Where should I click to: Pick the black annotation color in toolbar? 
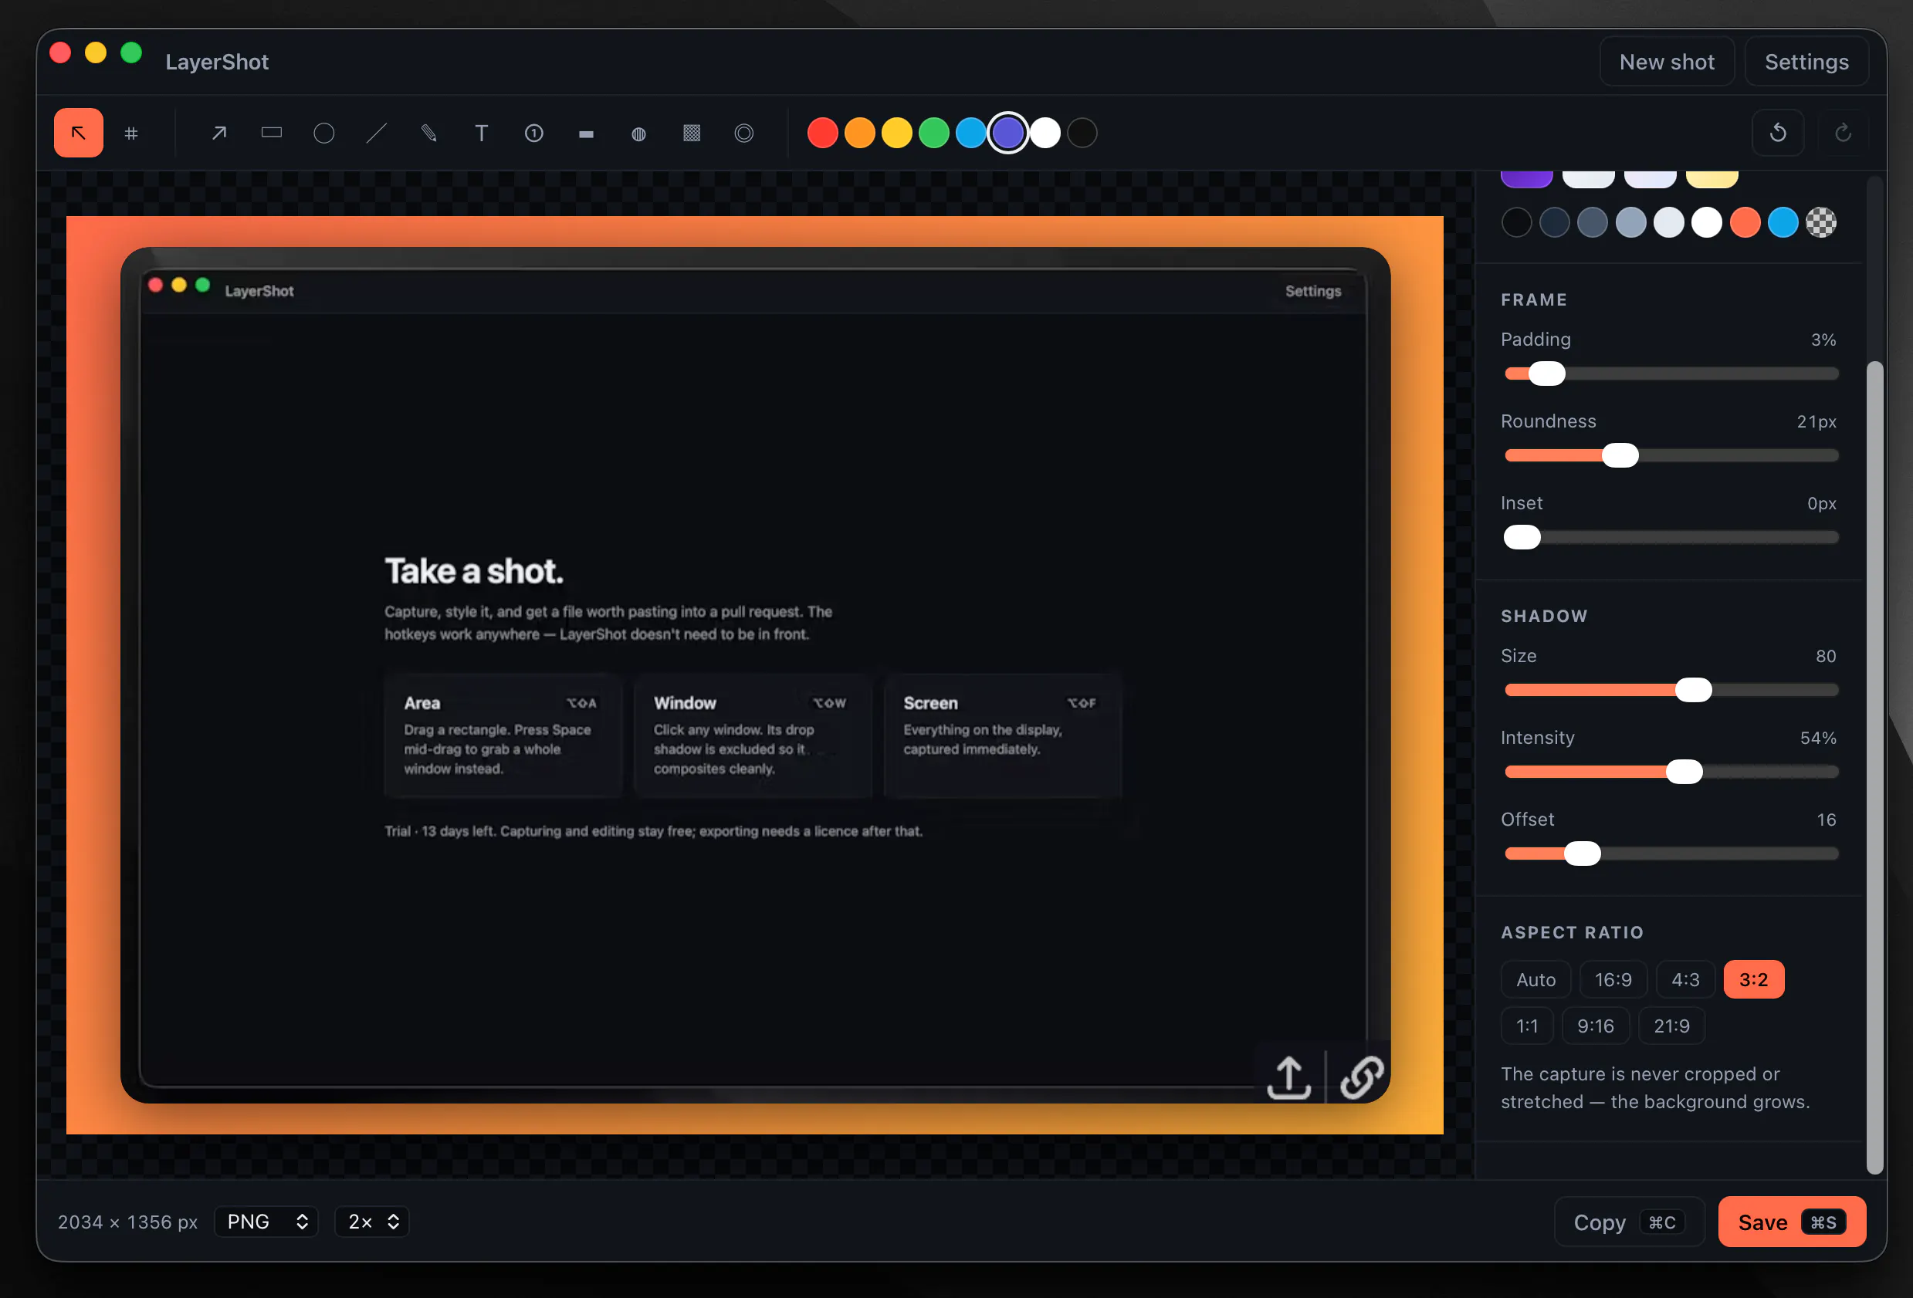click(1082, 133)
